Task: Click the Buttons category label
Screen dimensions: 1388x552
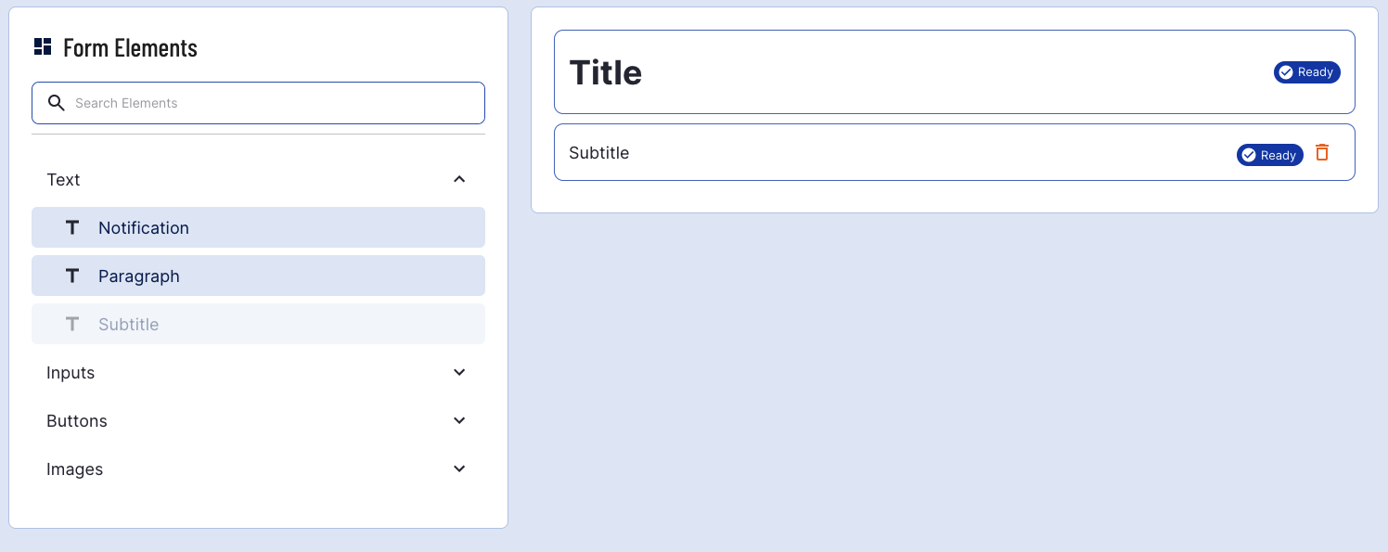Action: [77, 420]
